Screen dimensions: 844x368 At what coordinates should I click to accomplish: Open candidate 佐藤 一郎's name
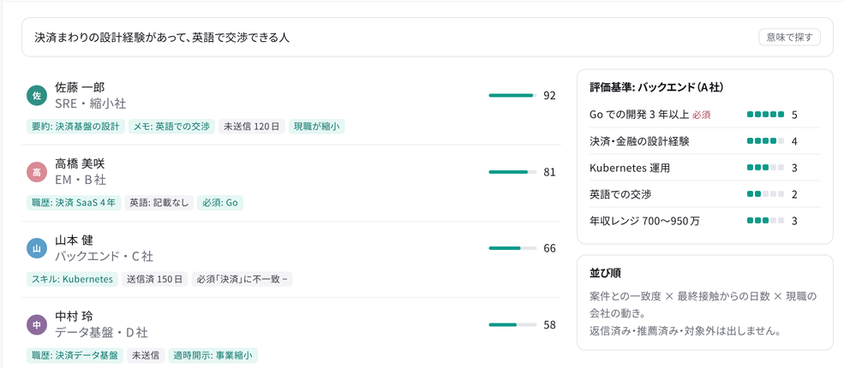(80, 87)
